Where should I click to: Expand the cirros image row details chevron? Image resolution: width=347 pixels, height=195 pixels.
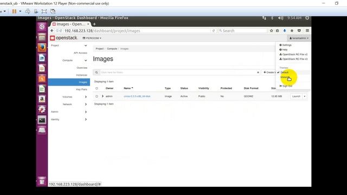click(x=102, y=96)
